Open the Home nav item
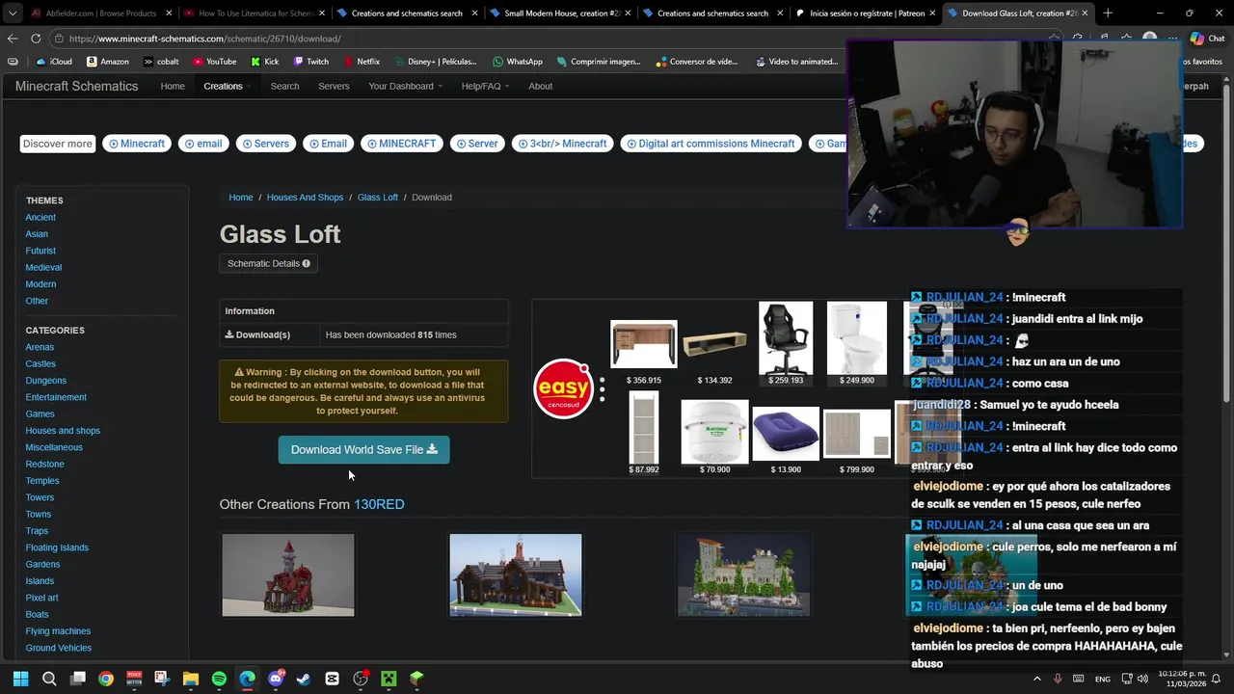 point(173,86)
